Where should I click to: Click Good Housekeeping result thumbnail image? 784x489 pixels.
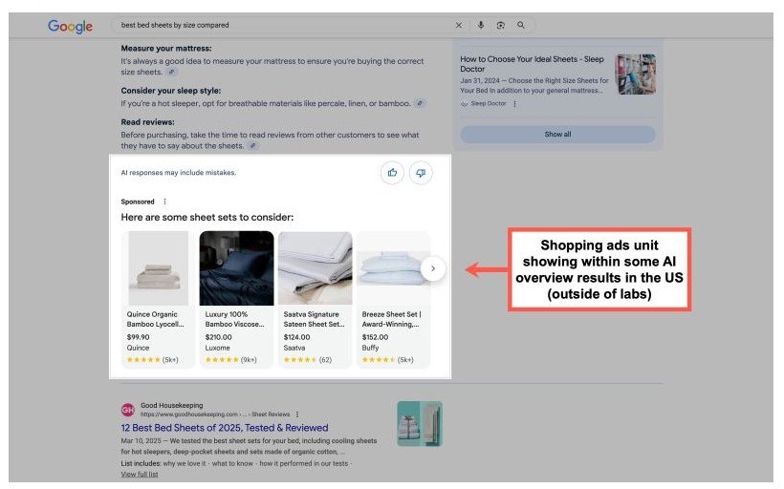tap(420, 423)
